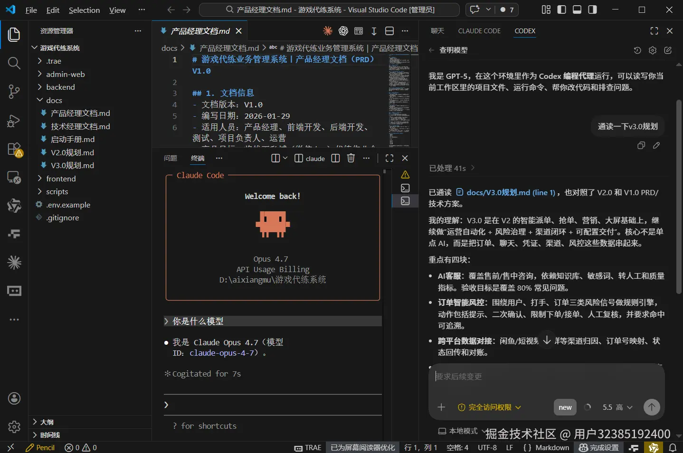Viewport: 683px width, 453px height.
Task: Switch to the CLAUDE CODE tab
Action: tap(479, 31)
